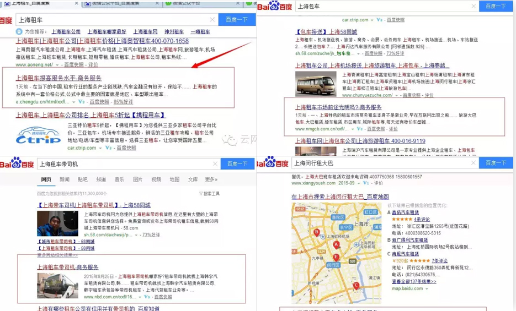Switch to the 上海租车_百度搜索 browser tab
The height and width of the screenshot is (311, 516).
(40, 3)
